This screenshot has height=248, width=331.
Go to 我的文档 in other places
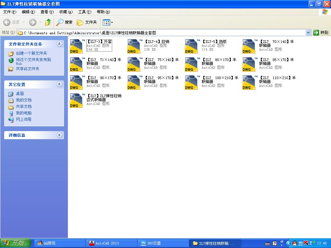24,100
